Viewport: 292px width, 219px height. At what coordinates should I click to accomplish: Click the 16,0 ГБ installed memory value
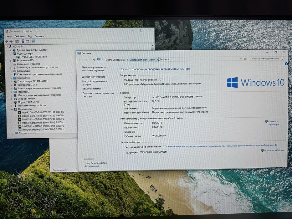tap(156, 101)
